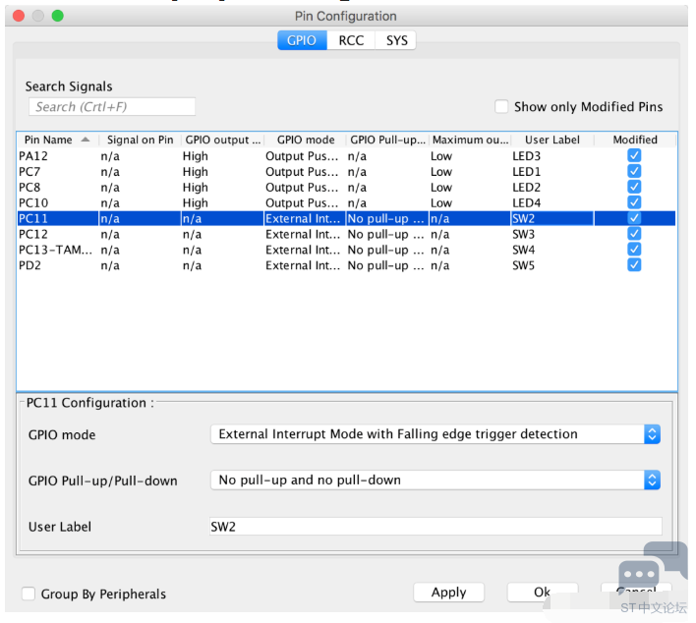696x623 pixels.
Task: Toggle Group By Peripherals checkbox
Action: [x=29, y=594]
